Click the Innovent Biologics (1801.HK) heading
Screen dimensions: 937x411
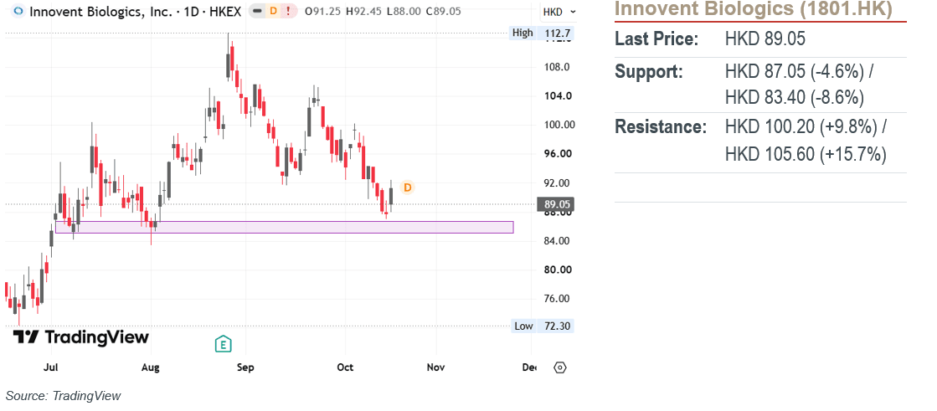pyautogui.click(x=754, y=9)
